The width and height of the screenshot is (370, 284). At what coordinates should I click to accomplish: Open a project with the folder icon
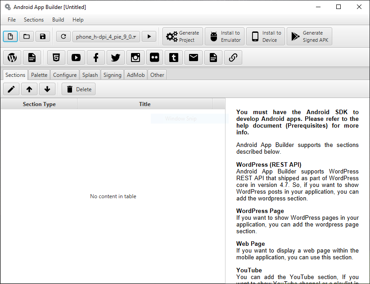(x=27, y=36)
